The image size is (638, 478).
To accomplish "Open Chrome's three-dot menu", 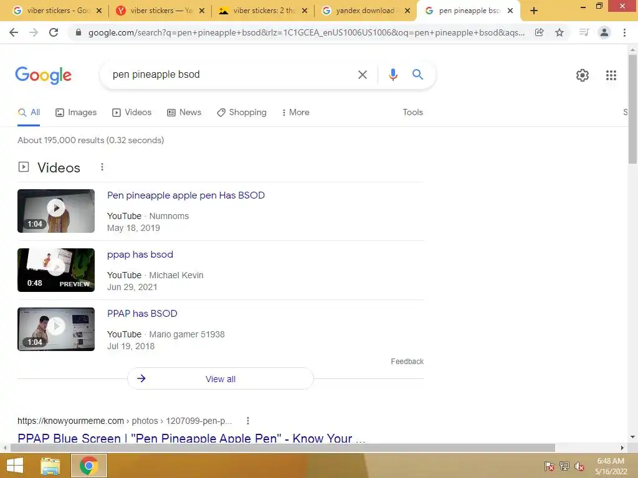I will tap(624, 32).
